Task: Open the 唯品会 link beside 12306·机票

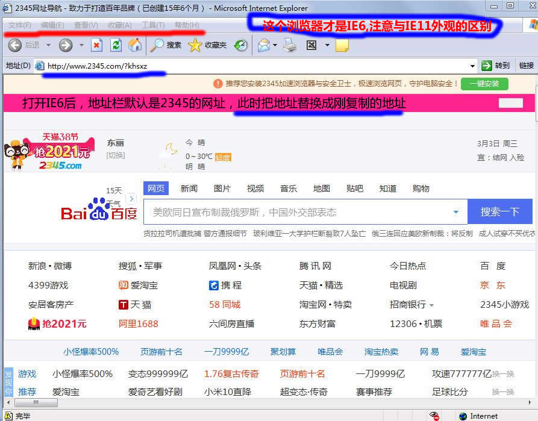Action: [496, 323]
